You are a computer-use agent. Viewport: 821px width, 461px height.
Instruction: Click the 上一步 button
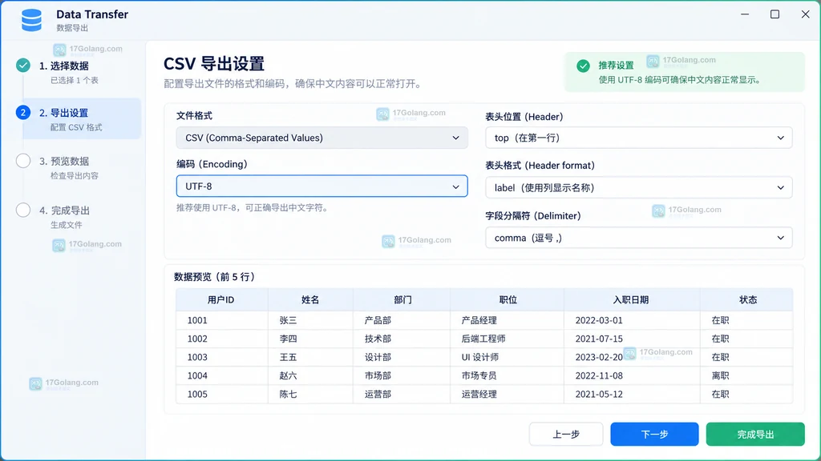point(566,435)
